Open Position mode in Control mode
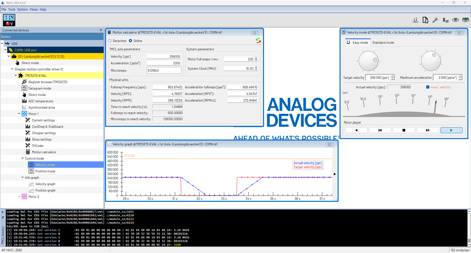 click(42, 171)
